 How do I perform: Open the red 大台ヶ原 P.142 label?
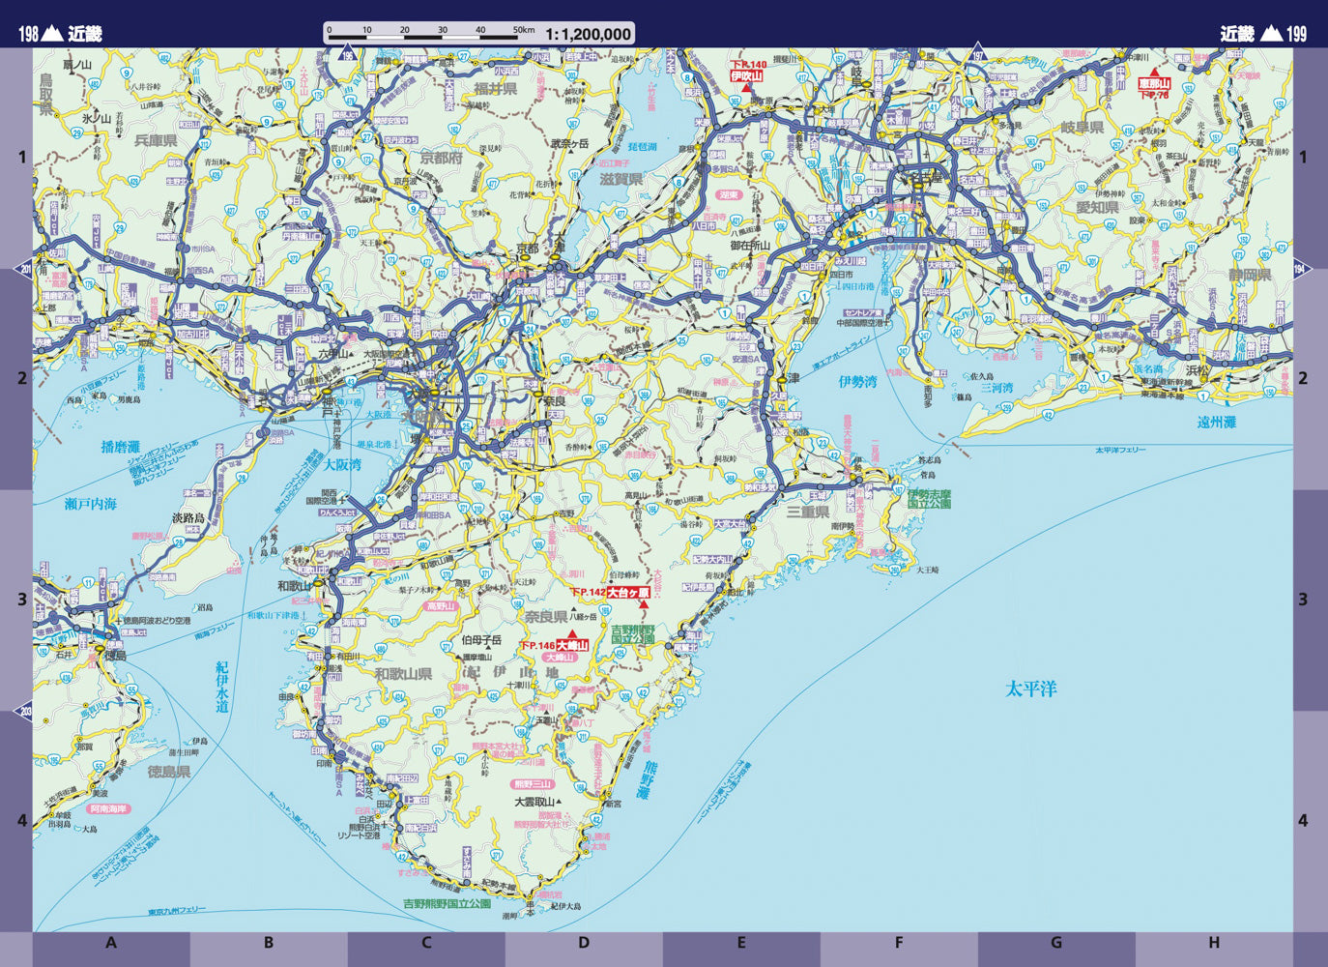tap(610, 592)
